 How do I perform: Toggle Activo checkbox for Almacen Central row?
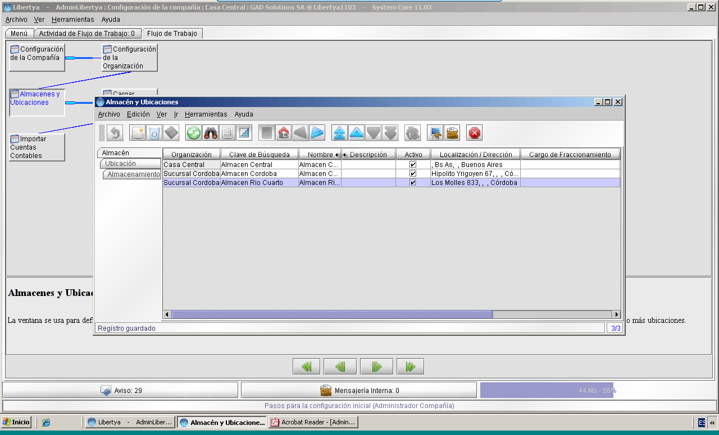pos(413,165)
